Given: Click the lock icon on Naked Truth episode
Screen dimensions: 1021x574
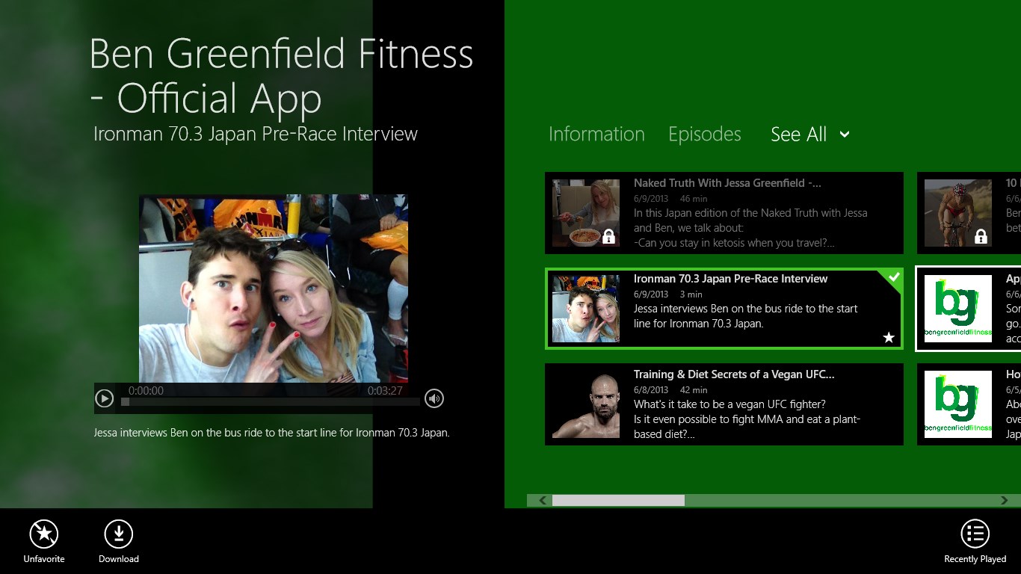Looking at the screenshot, I should pos(608,237).
